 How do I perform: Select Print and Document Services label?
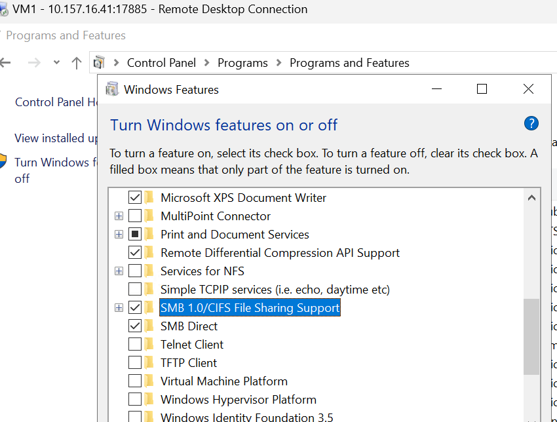point(235,234)
